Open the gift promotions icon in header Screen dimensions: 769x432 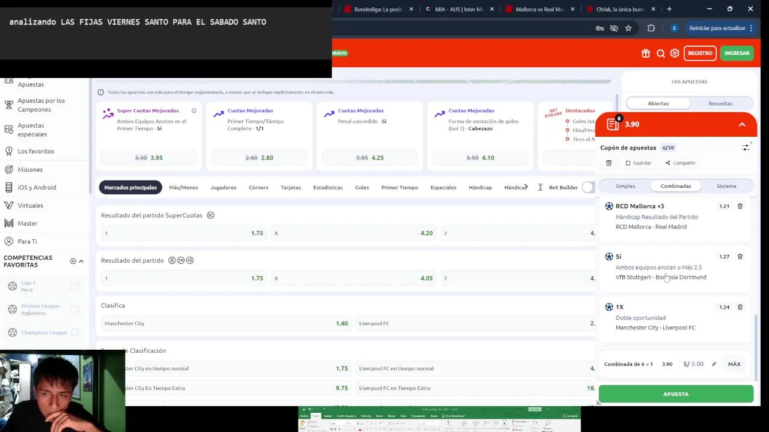click(x=646, y=53)
